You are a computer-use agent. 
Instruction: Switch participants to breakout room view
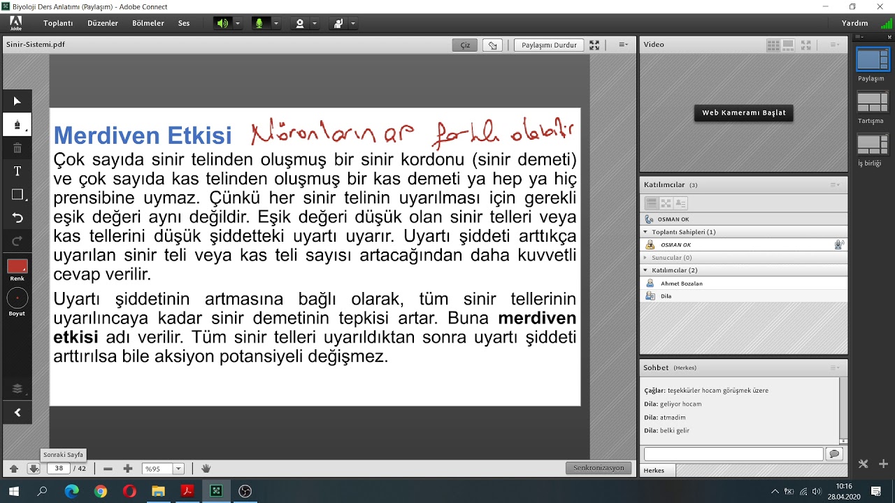pos(666,203)
